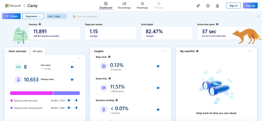
Task: View heatmap for sessions with new users
Action: [76, 100]
